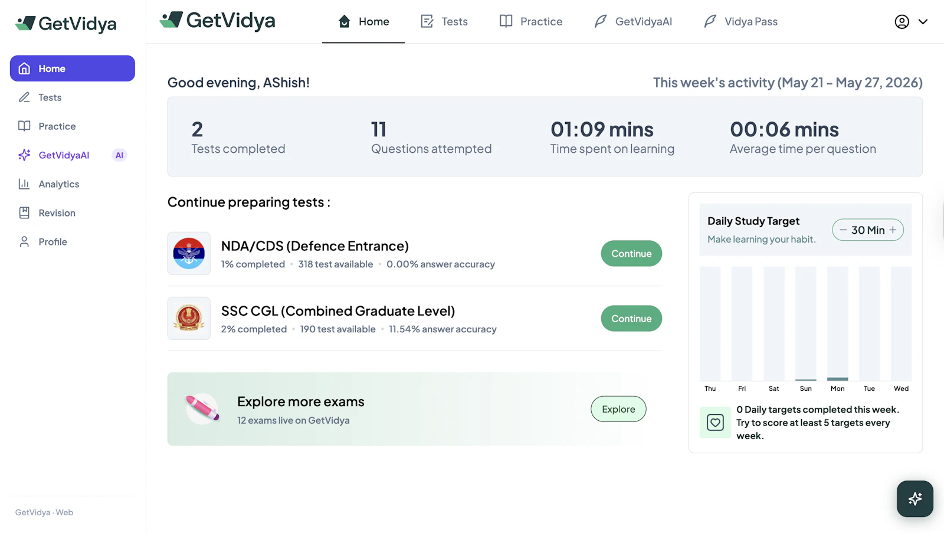The image size is (944, 533).
Task: Decrease the daily study target with minus
Action: [843, 230]
